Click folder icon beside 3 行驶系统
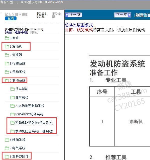 click(x=7, y=64)
